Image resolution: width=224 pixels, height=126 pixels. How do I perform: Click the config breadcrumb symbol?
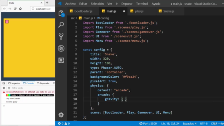pos(105,18)
